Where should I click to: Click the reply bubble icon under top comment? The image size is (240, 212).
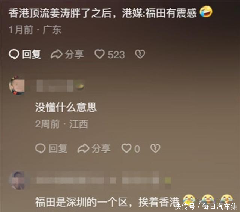tap(14, 54)
